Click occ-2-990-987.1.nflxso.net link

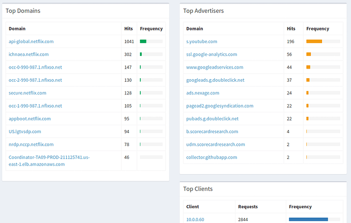[36, 80]
